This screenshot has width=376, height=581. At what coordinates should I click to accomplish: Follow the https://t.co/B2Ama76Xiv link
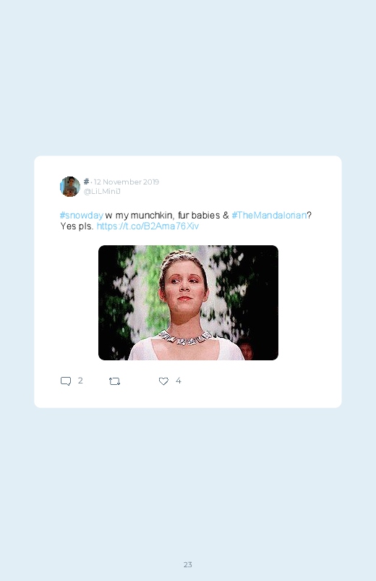(148, 226)
